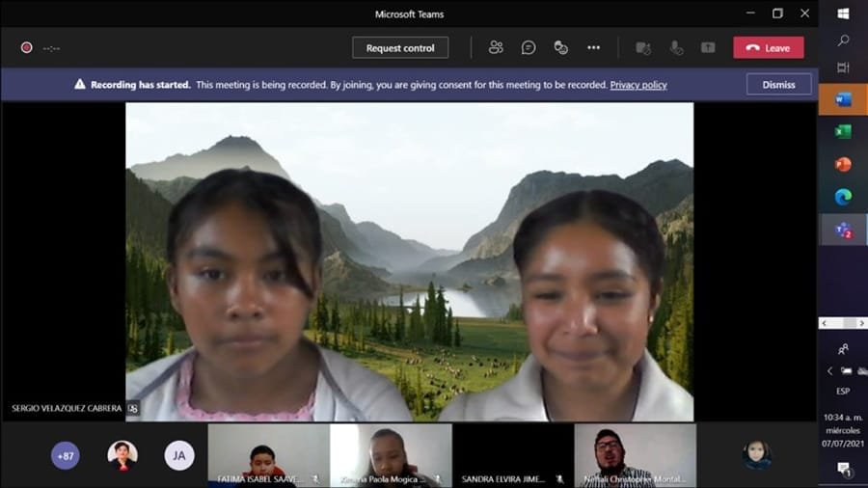Toggle the ESP input language indicator
The image size is (868, 488).
point(843,392)
